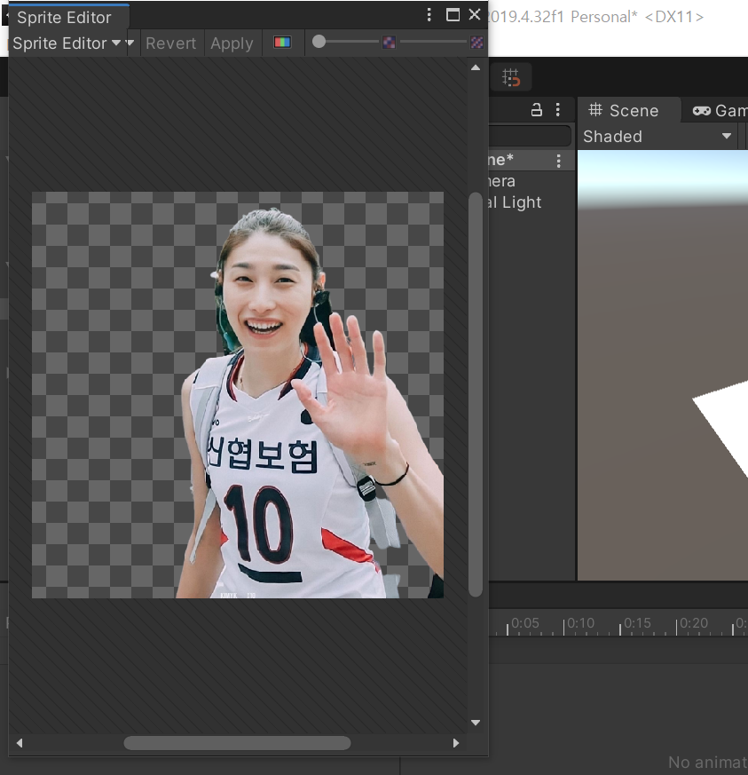Toggle the Hierarchy panel lock icon
The height and width of the screenshot is (775, 748).
coord(537,110)
